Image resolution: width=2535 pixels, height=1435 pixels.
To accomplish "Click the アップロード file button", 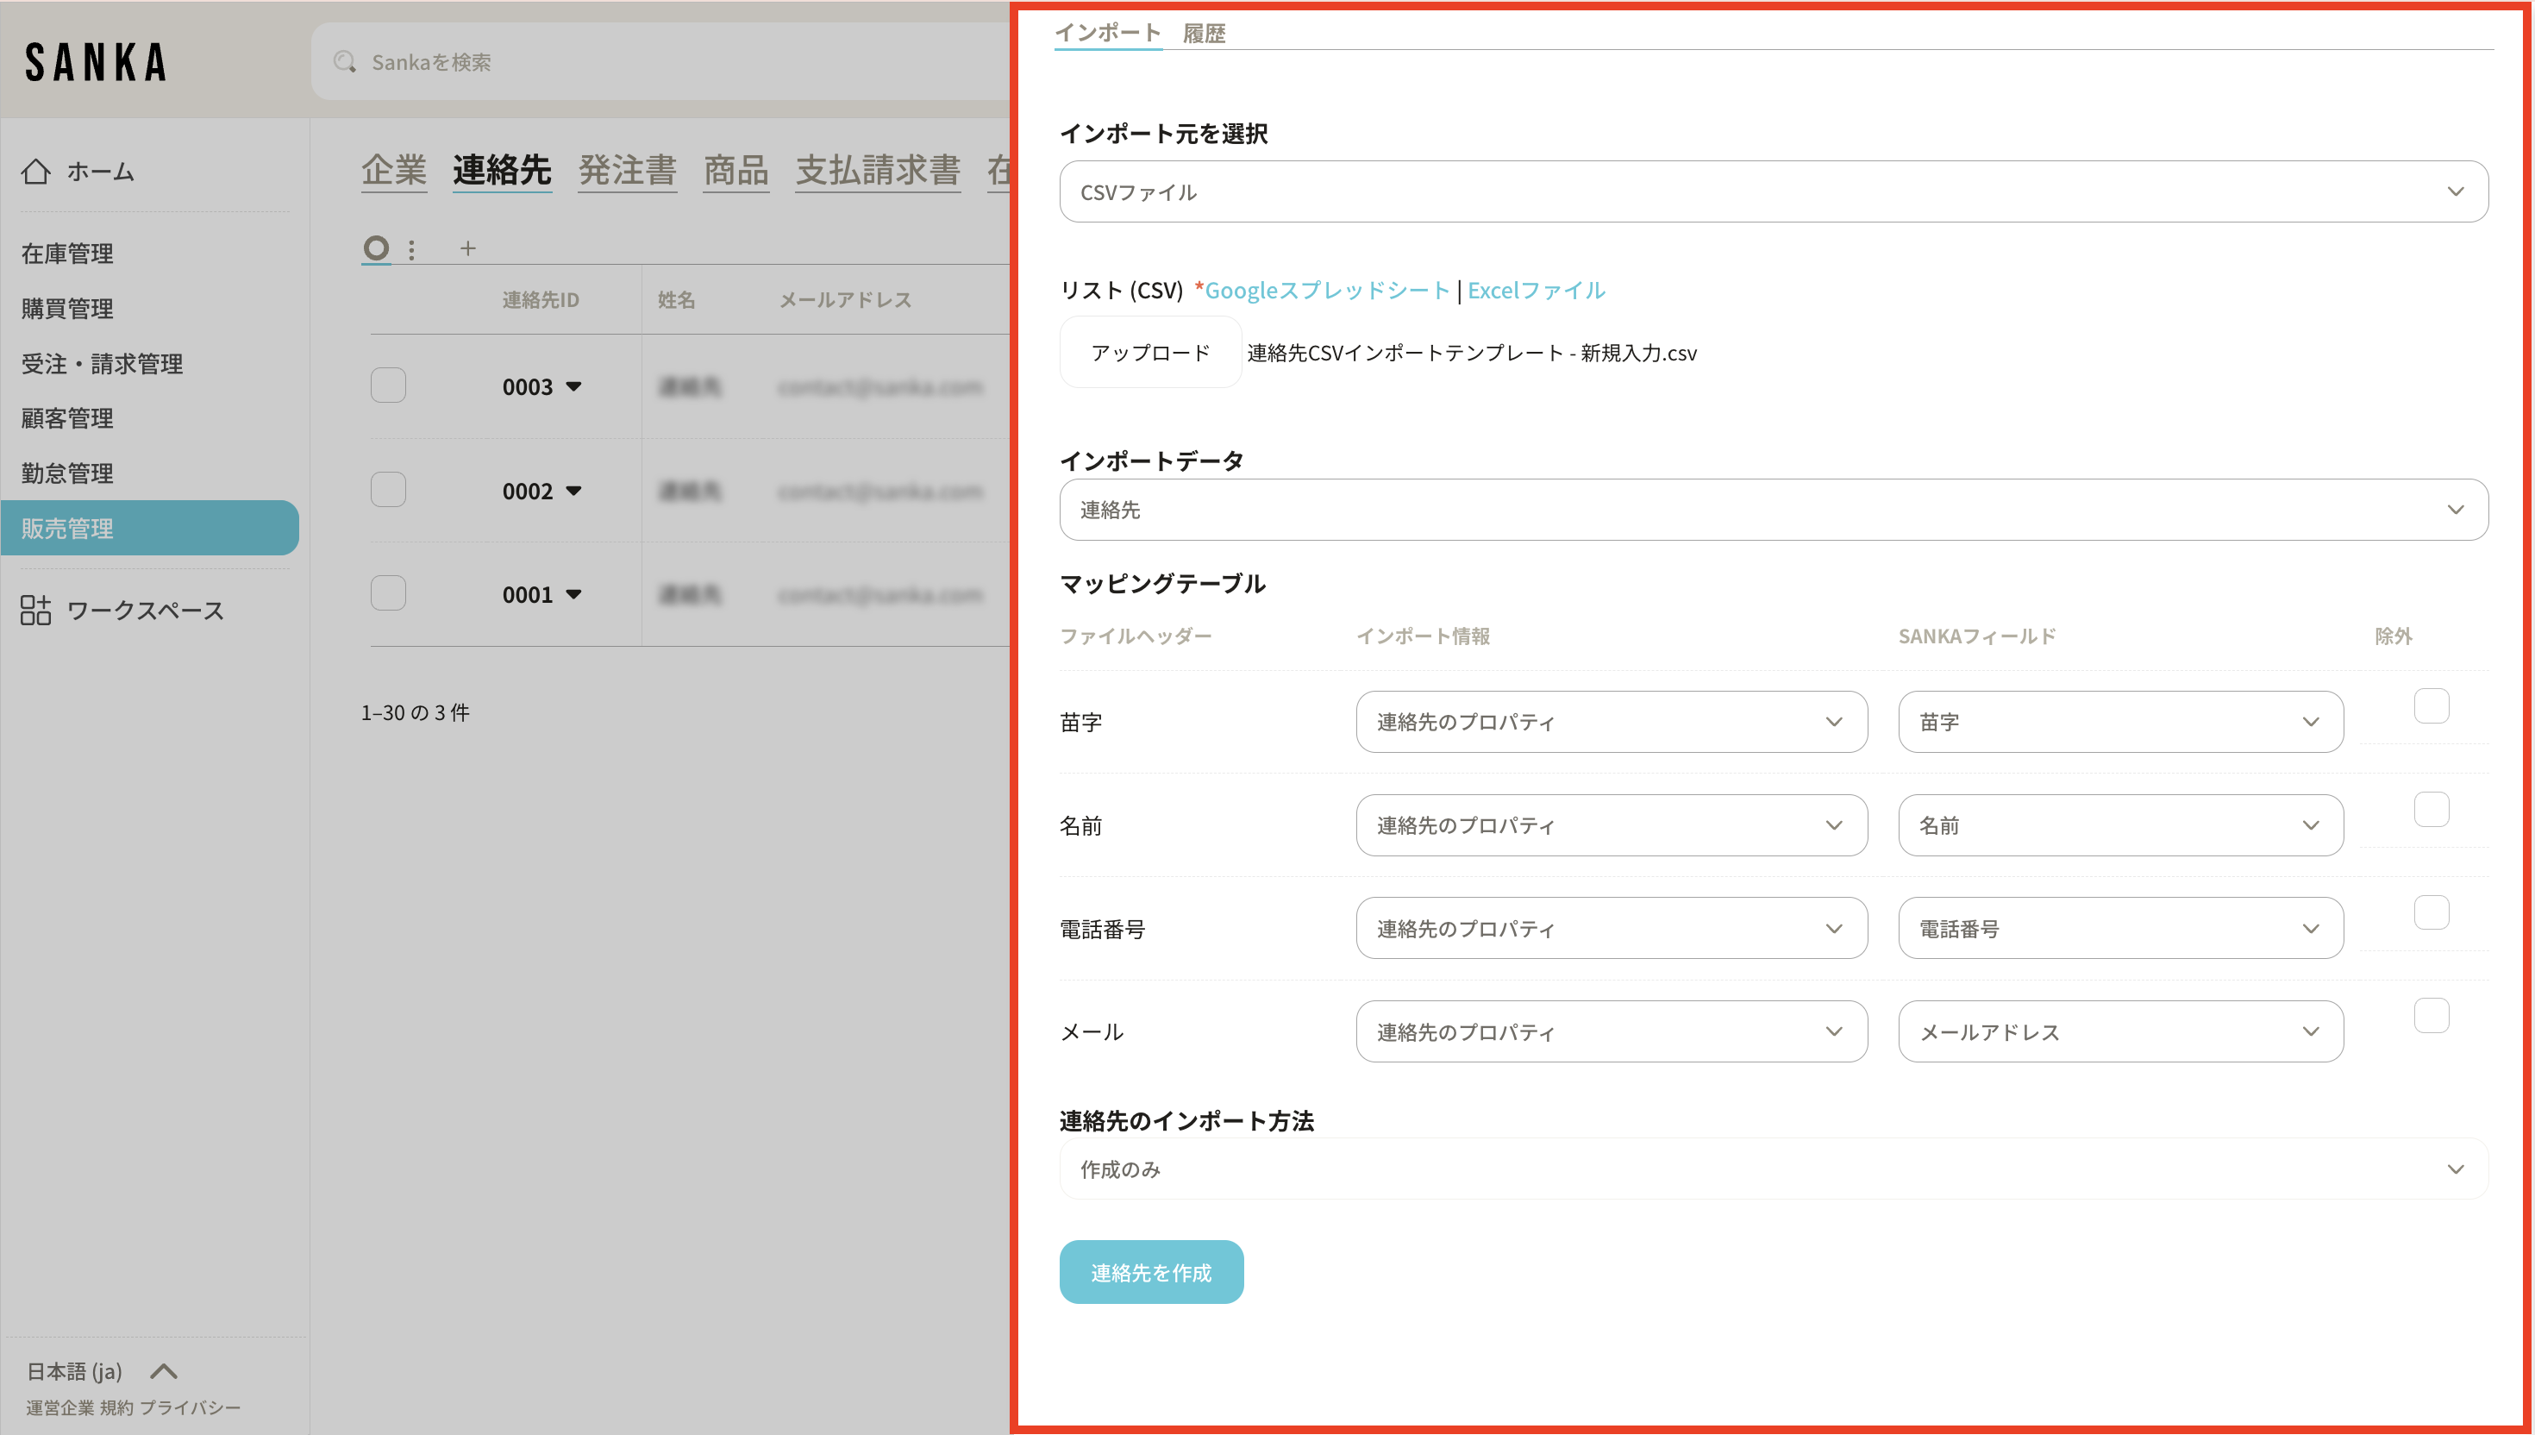I will (x=1149, y=353).
